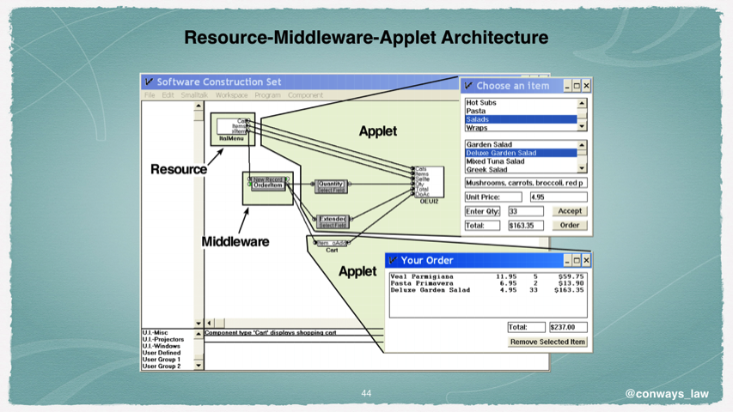Viewport: 733px width, 412px height.
Task: Click left panel scroll up arrow
Action: coord(199,106)
